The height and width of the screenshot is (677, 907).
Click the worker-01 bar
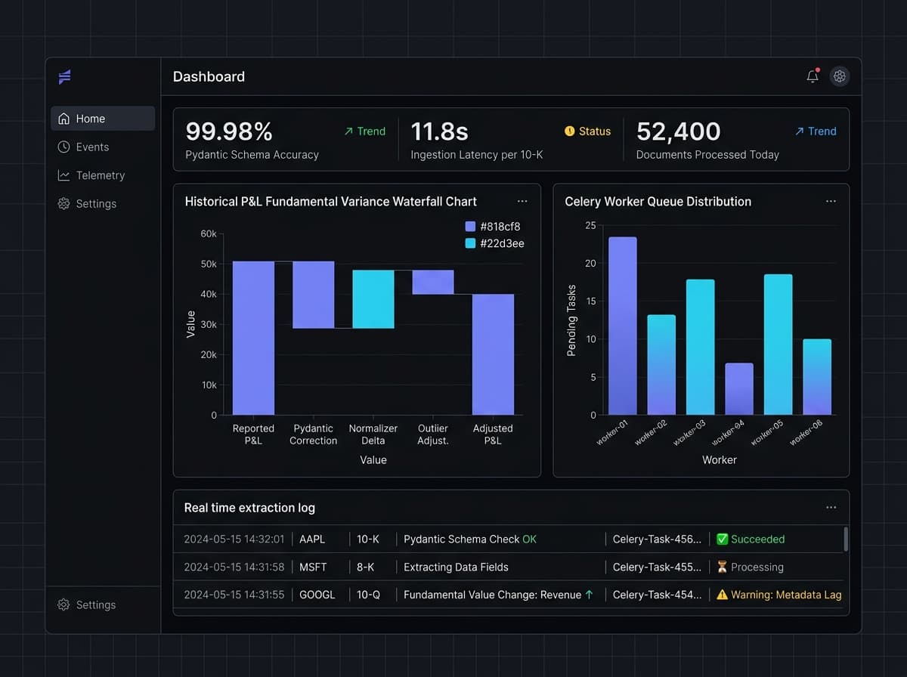coord(623,326)
